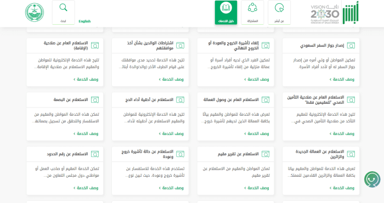384x203 pixels.
Task: Click icon beside الاستعلام عن أحقية أداء الحج
Action: click(180, 100)
